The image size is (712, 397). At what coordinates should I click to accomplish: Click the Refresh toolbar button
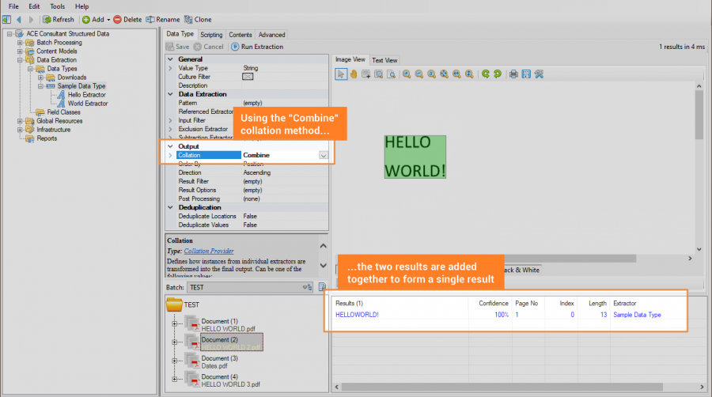click(x=58, y=19)
